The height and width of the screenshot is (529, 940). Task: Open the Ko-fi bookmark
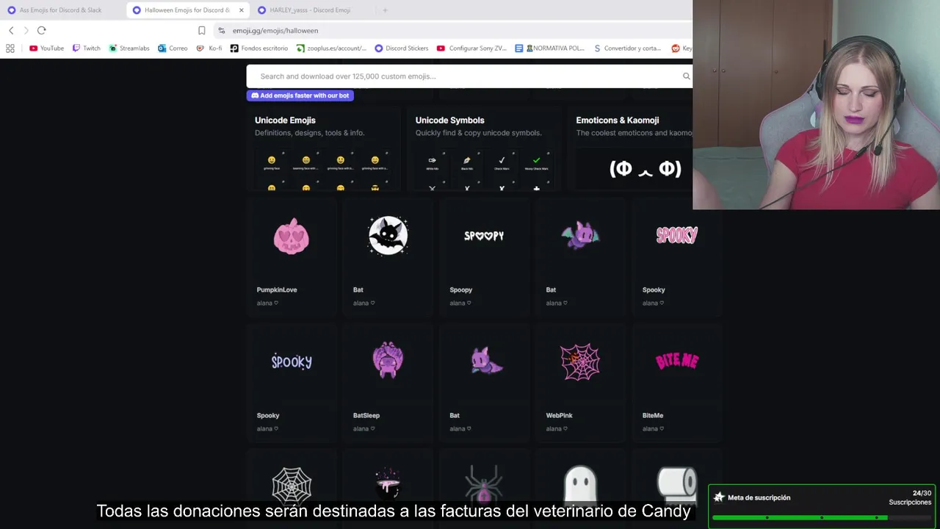209,48
